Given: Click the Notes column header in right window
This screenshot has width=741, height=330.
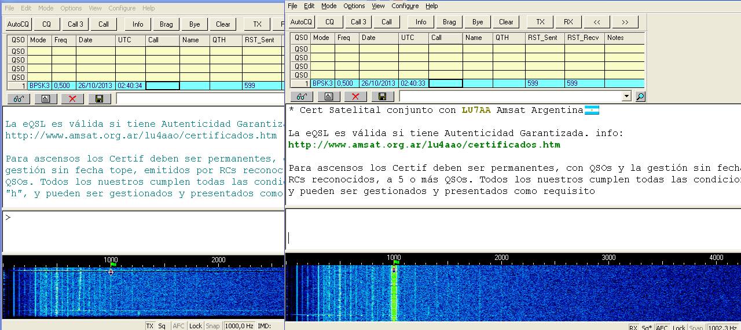Looking at the screenshot, I should tap(625, 38).
